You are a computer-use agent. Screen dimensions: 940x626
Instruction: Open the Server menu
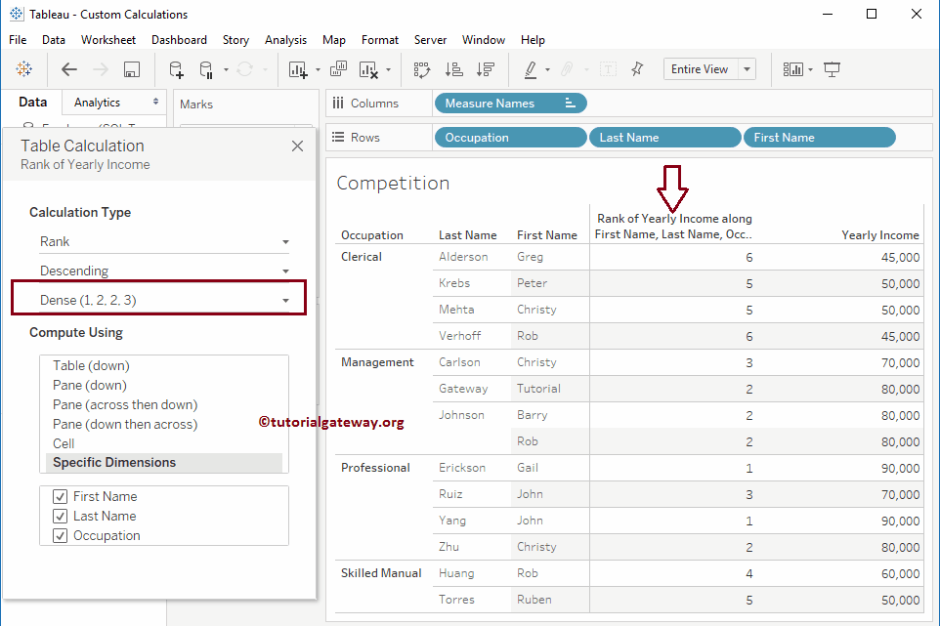click(431, 39)
